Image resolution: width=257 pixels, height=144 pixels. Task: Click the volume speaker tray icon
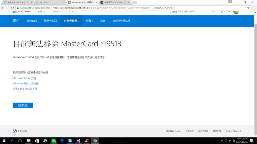[230, 140]
